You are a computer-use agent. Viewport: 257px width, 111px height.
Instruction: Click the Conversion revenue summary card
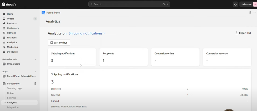tap(227, 57)
